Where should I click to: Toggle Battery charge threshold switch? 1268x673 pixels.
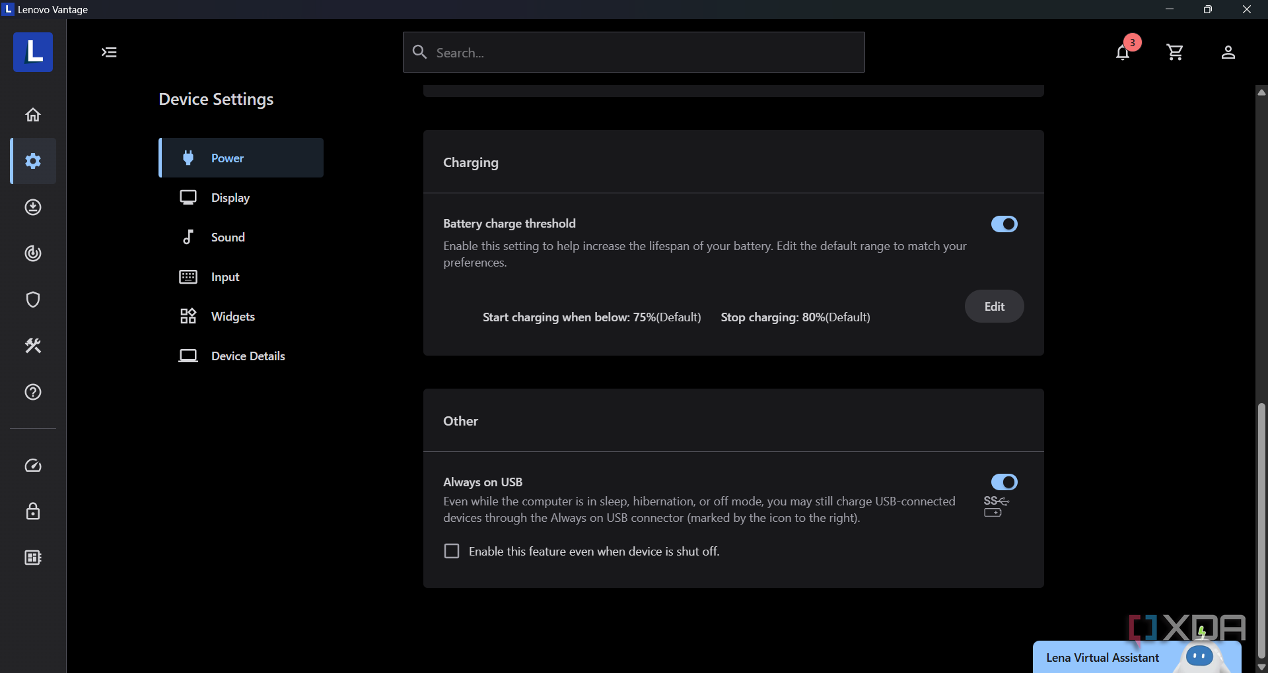click(1004, 224)
